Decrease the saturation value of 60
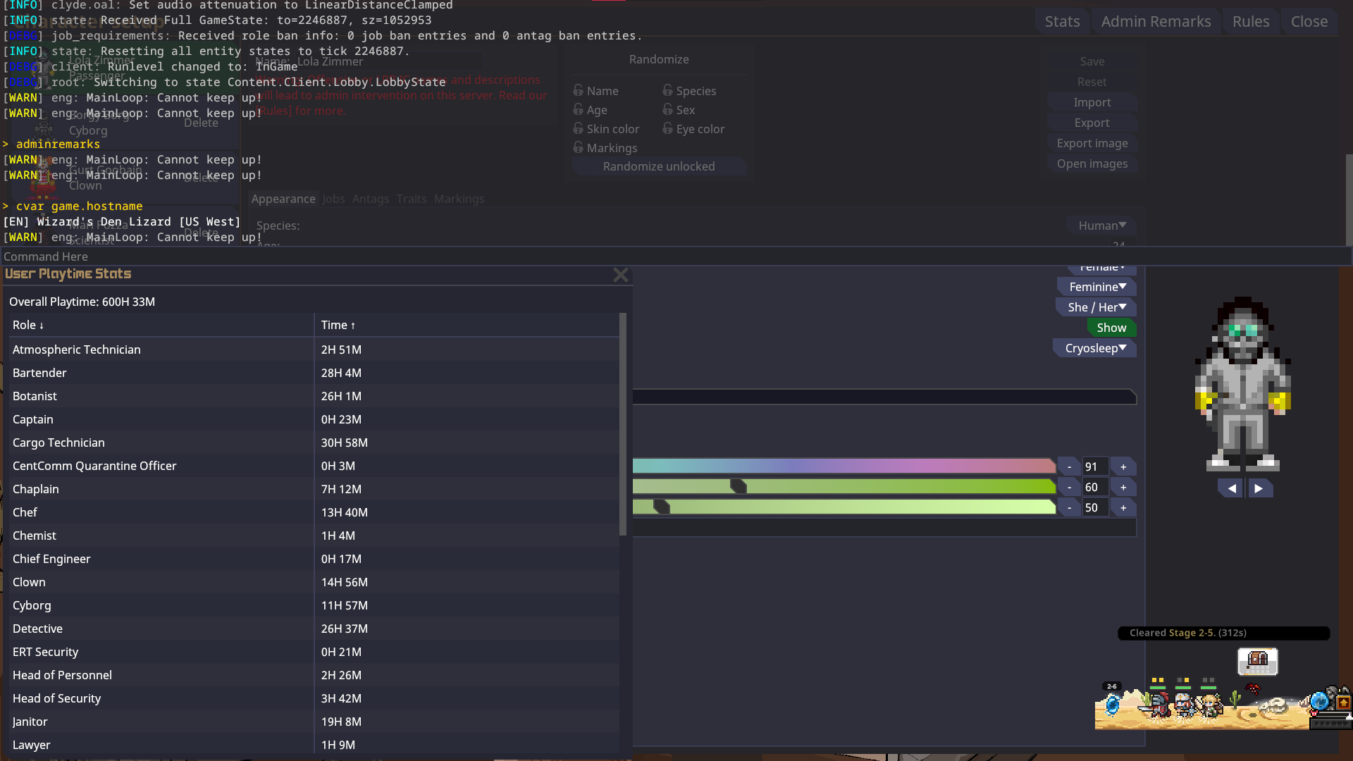Image resolution: width=1353 pixels, height=761 pixels. pos(1069,487)
